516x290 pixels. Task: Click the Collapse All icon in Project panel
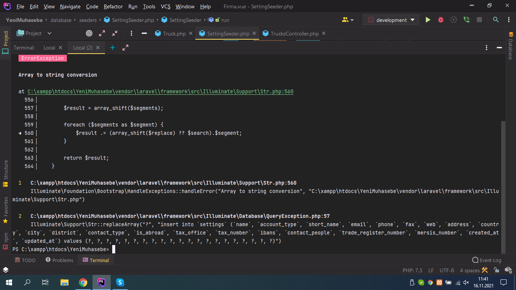(115, 33)
